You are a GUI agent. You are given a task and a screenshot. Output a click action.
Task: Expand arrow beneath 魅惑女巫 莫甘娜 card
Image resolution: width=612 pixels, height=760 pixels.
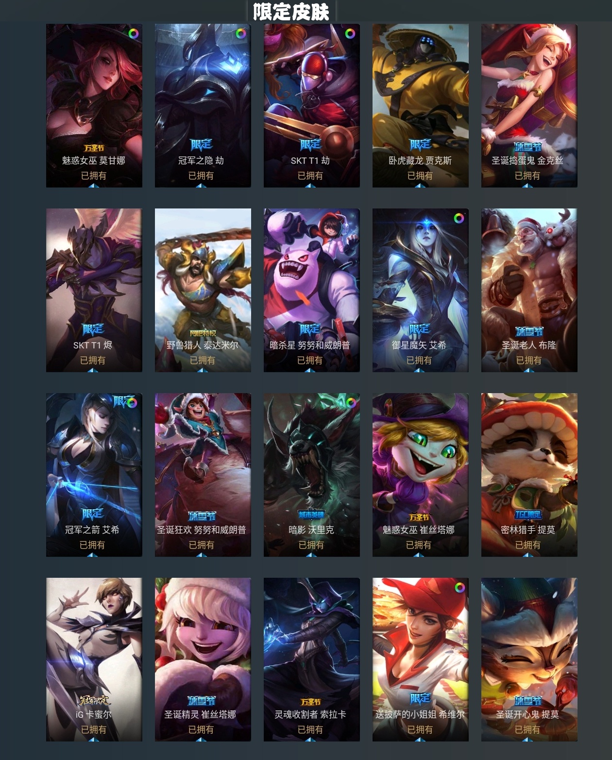pyautogui.click(x=94, y=185)
